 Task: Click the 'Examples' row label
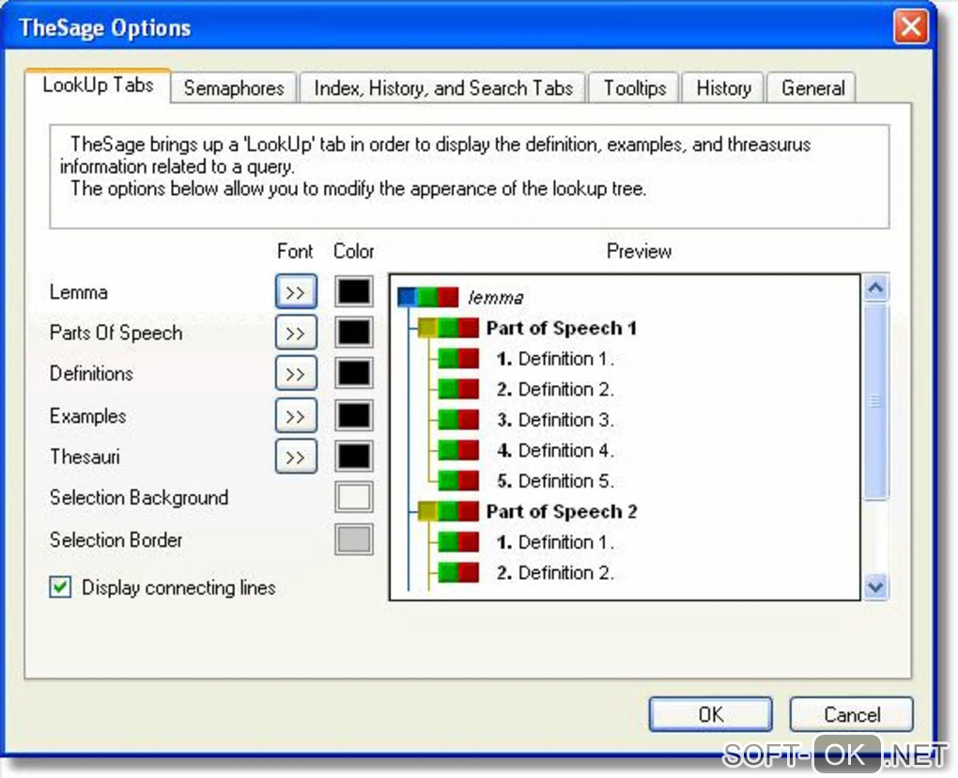tap(88, 416)
